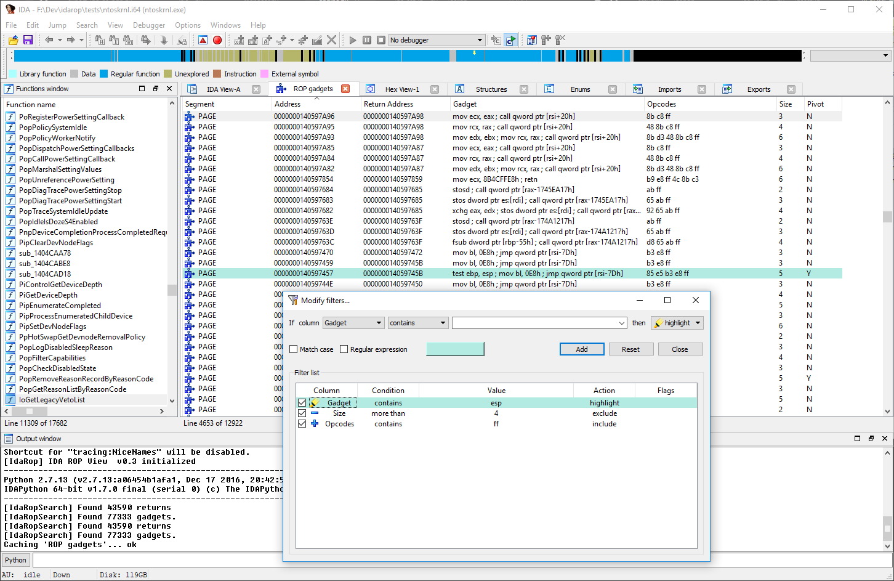The height and width of the screenshot is (581, 894).
Task: Uncheck the Gadget contains esp filter
Action: pos(302,403)
